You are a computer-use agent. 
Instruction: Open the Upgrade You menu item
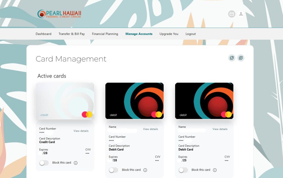pyautogui.click(x=169, y=34)
